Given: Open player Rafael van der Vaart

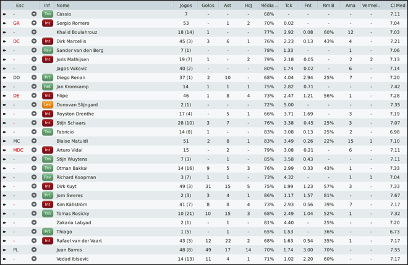Looking at the screenshot, I should [x=80, y=240].
